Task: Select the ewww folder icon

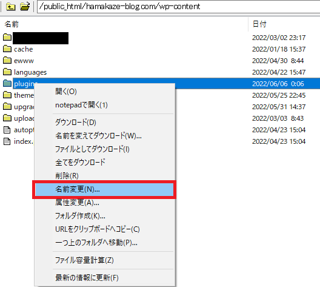Action: tap(7, 60)
